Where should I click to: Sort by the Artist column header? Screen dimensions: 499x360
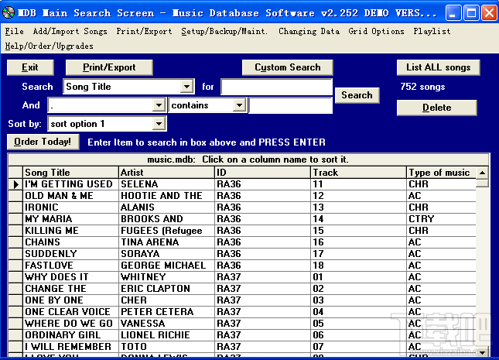[x=167, y=173]
